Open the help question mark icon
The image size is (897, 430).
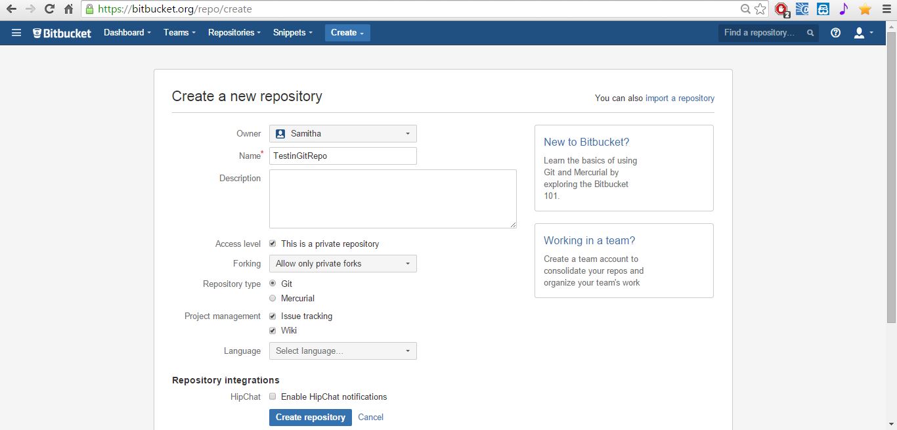pyautogui.click(x=835, y=33)
